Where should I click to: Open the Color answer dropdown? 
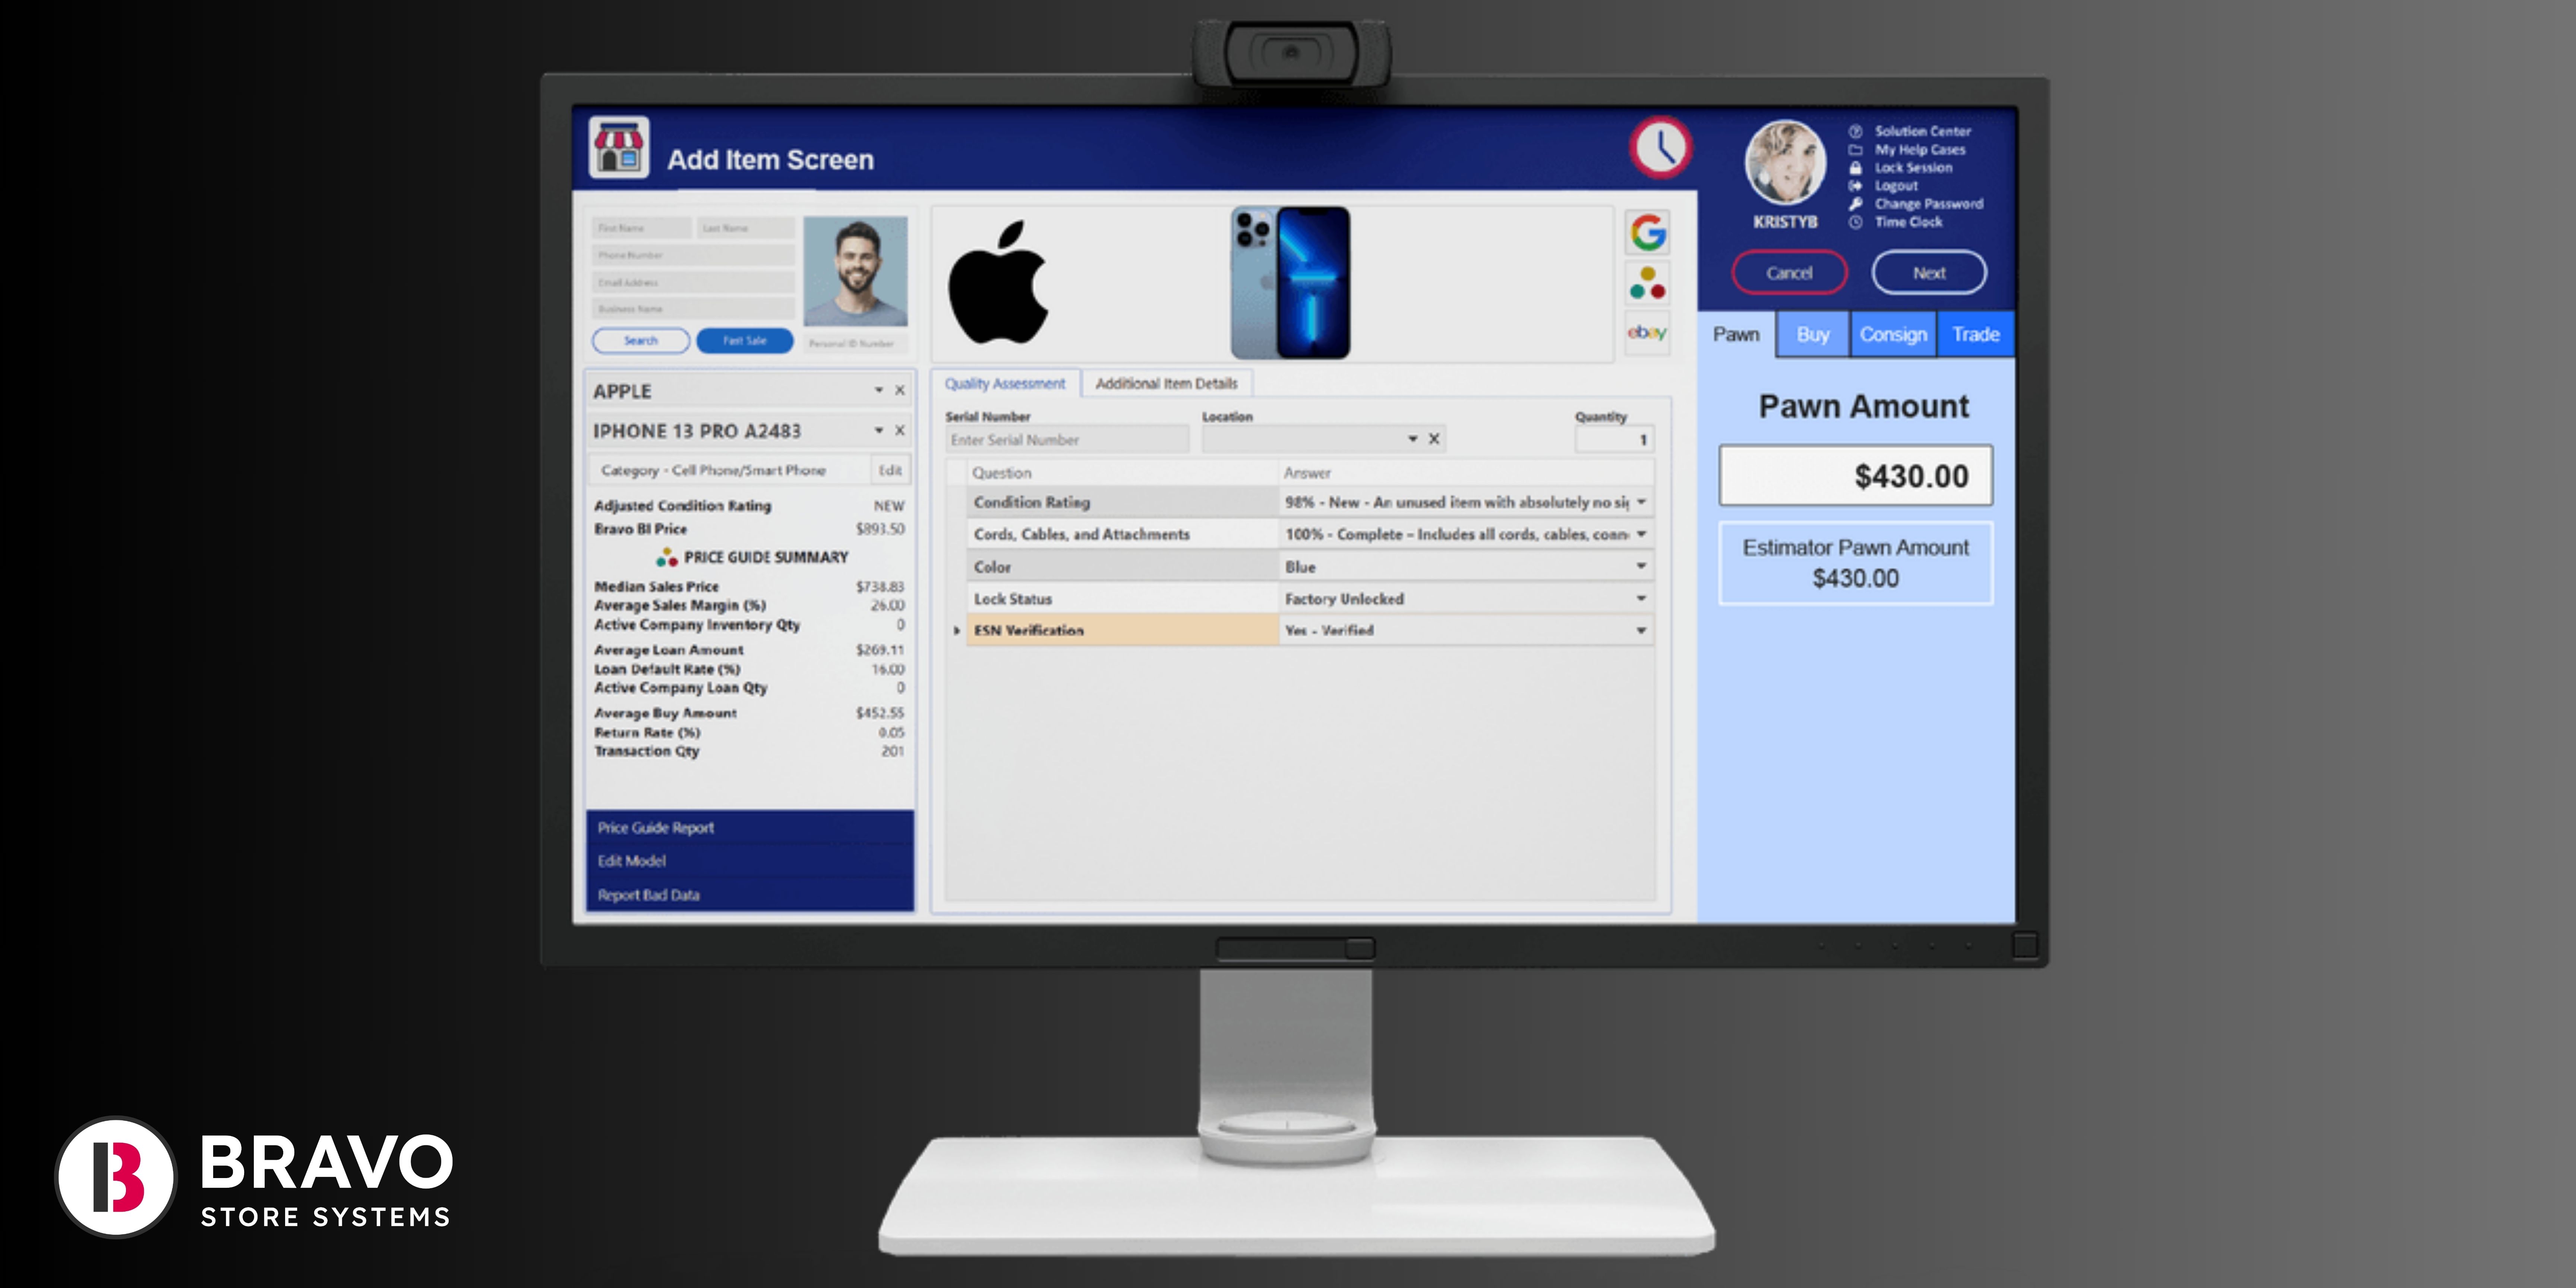pyautogui.click(x=1641, y=566)
